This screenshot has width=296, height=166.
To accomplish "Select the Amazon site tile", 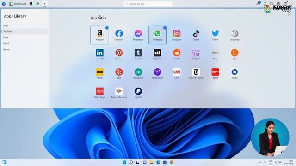I will (x=100, y=35).
